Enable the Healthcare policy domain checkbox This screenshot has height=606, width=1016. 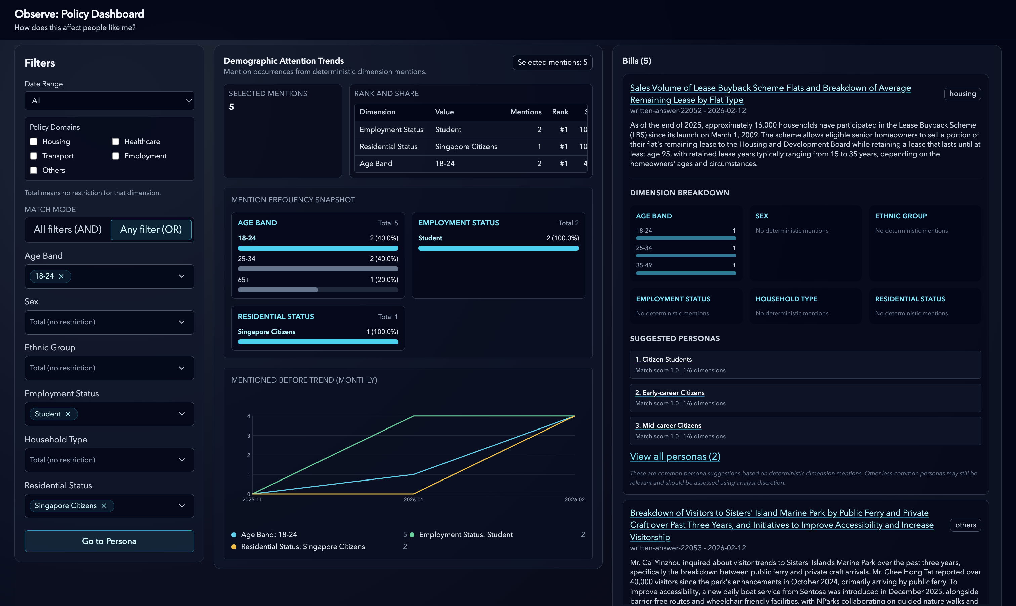(116, 142)
